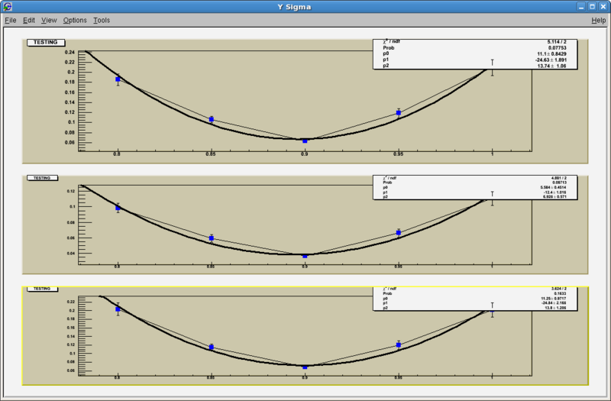The width and height of the screenshot is (611, 401).
Task: Click chi-square value 3.624 / 2 in bottom stats
Action: tap(559, 289)
